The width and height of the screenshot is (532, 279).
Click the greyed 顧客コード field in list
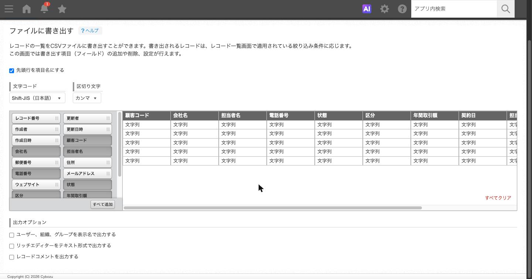click(x=88, y=140)
